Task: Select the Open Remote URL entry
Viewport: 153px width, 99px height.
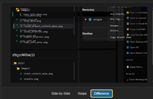Action: 139,42
